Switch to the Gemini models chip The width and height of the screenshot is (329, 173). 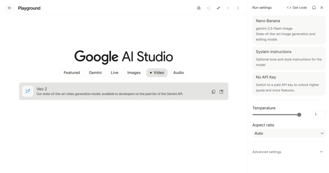point(95,73)
